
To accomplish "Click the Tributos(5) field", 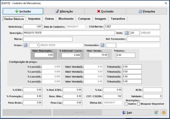I will [132, 82].
